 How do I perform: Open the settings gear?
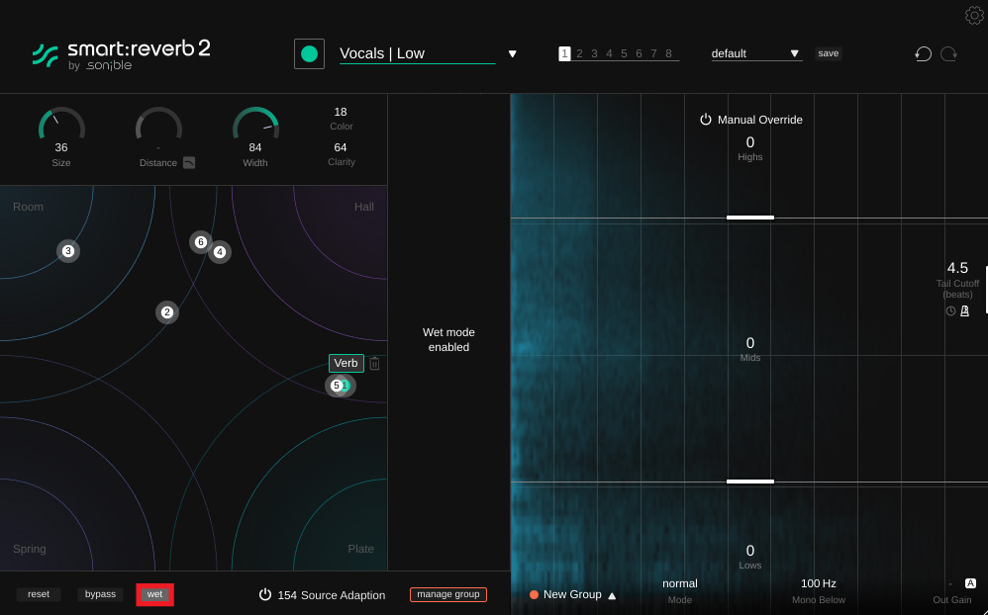pyautogui.click(x=974, y=15)
